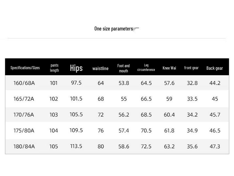
Task: Click the 160/68A size row label
Action: [x=24, y=83]
